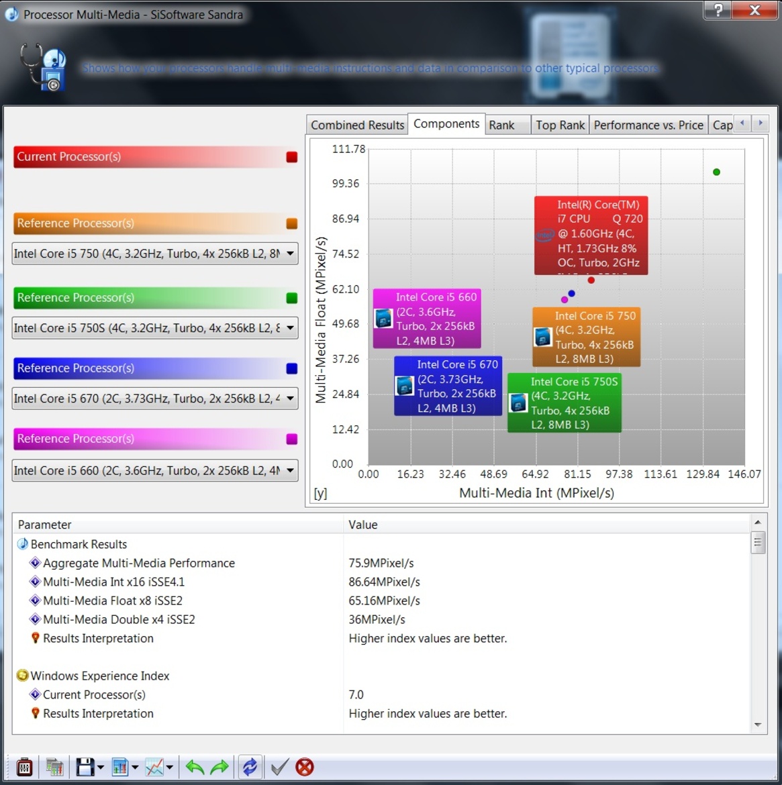Click the red Intel Core i7 Q 720 label
Image resolution: width=782 pixels, height=785 pixels.
(591, 235)
